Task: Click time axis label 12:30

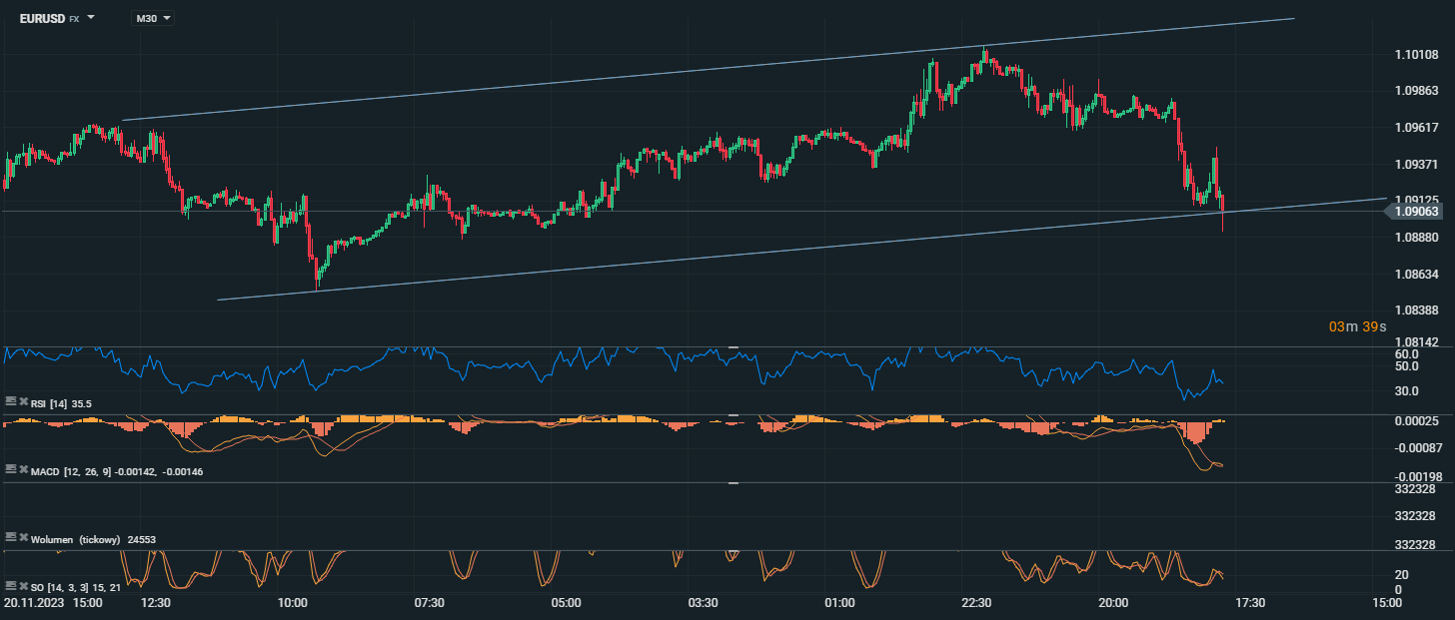Action: (156, 603)
